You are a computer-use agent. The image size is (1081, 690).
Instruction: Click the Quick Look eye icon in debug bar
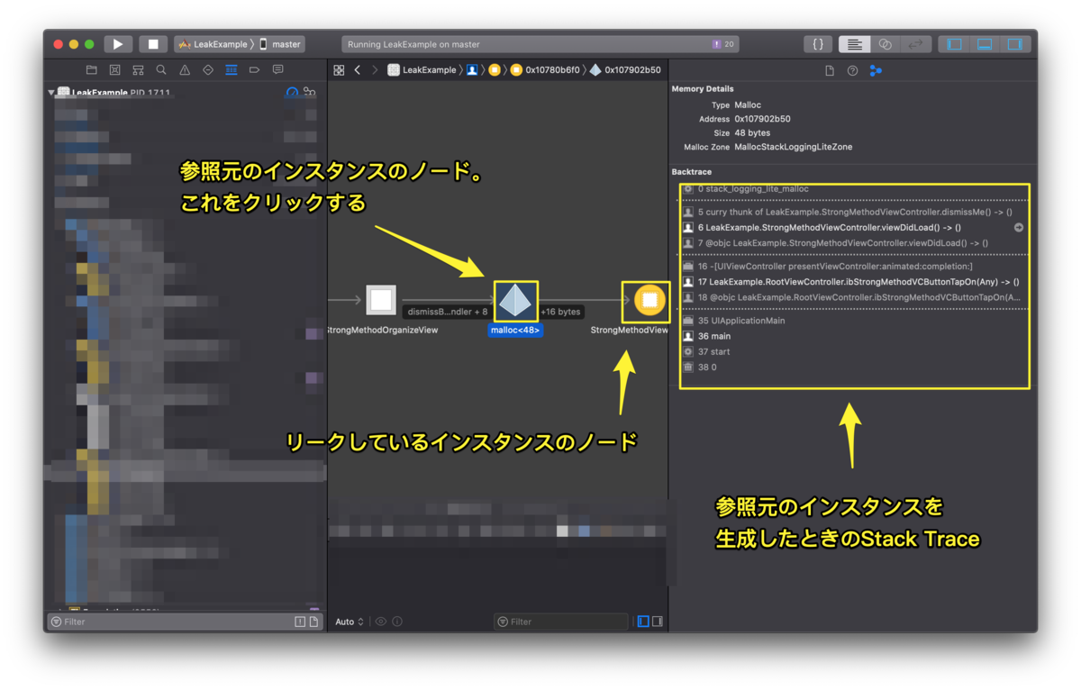point(381,622)
